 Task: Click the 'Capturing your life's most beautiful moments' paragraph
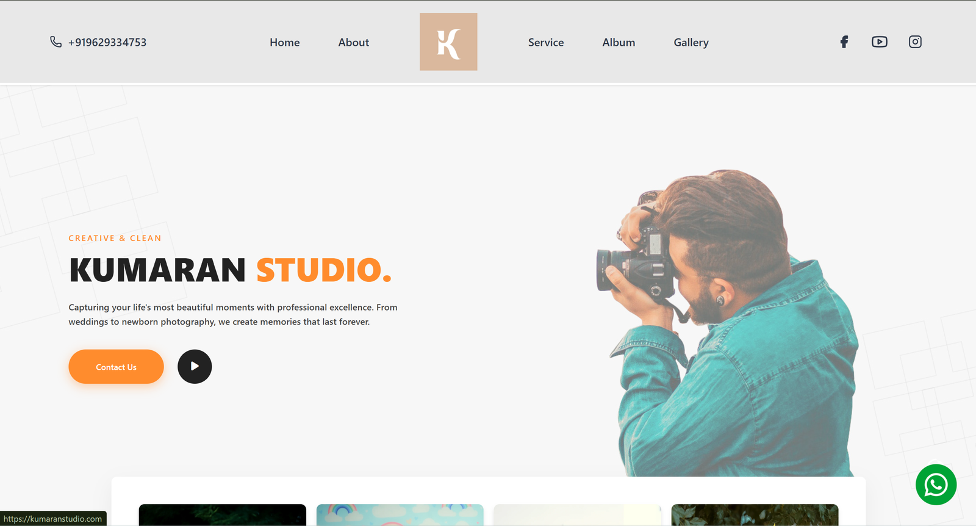[x=233, y=314]
